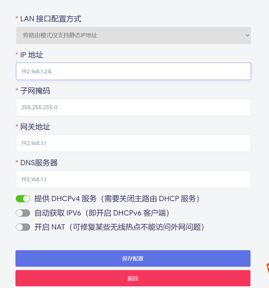The width and height of the screenshot is (269, 288).
Task: Turn on the 开启 NAT switch
Action: coord(23,227)
